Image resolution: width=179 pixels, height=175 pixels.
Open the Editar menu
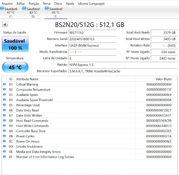[21, 4]
